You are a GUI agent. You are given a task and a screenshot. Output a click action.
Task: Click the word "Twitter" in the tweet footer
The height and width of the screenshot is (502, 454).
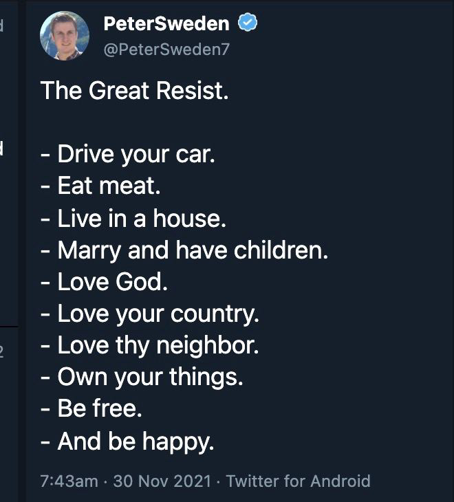251,481
